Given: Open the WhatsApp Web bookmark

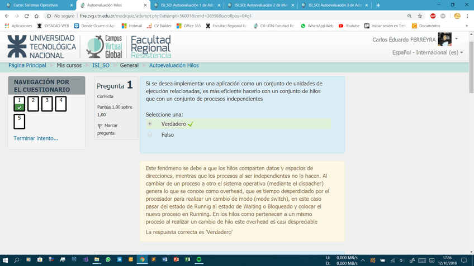Looking at the screenshot, I should (317, 26).
